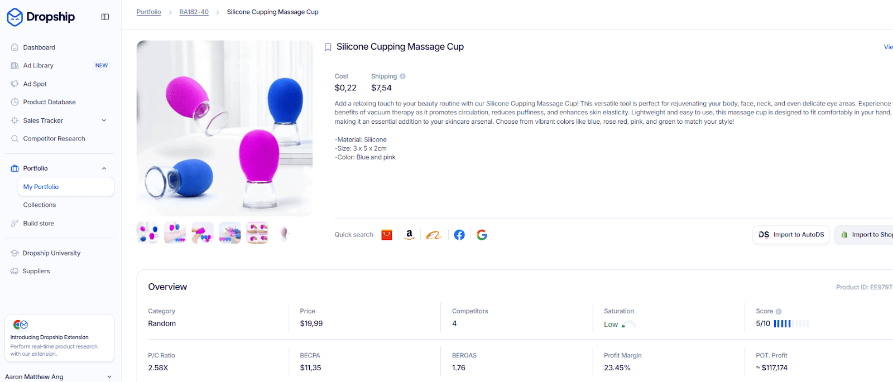Viewport: 893px width, 382px height.
Task: Open the Ad Library page
Action: point(39,66)
